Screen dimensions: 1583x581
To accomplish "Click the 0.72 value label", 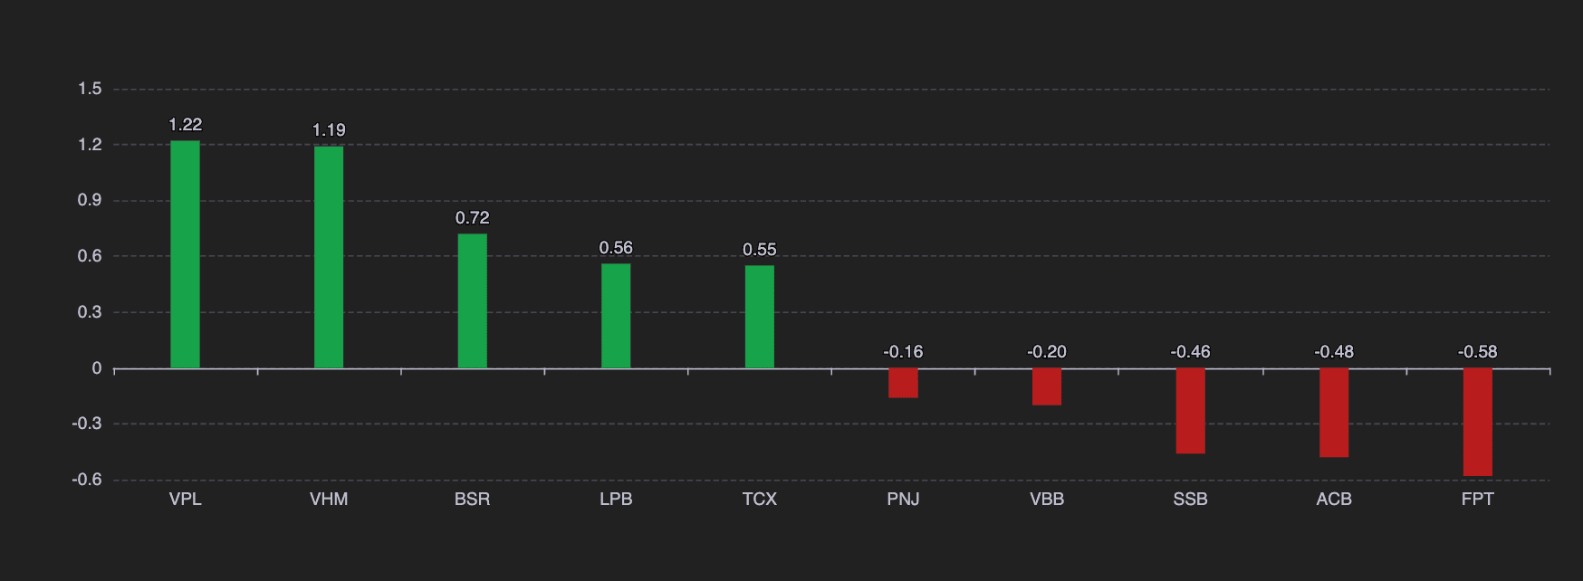I will point(472,218).
